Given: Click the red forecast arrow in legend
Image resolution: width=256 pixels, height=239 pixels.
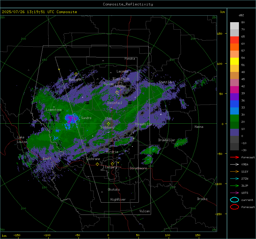Looking at the screenshot, I should click(234, 157).
